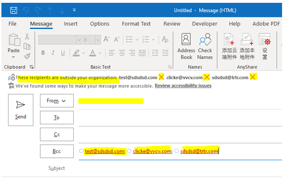
Task: Redo the last action
Action: [38, 10]
